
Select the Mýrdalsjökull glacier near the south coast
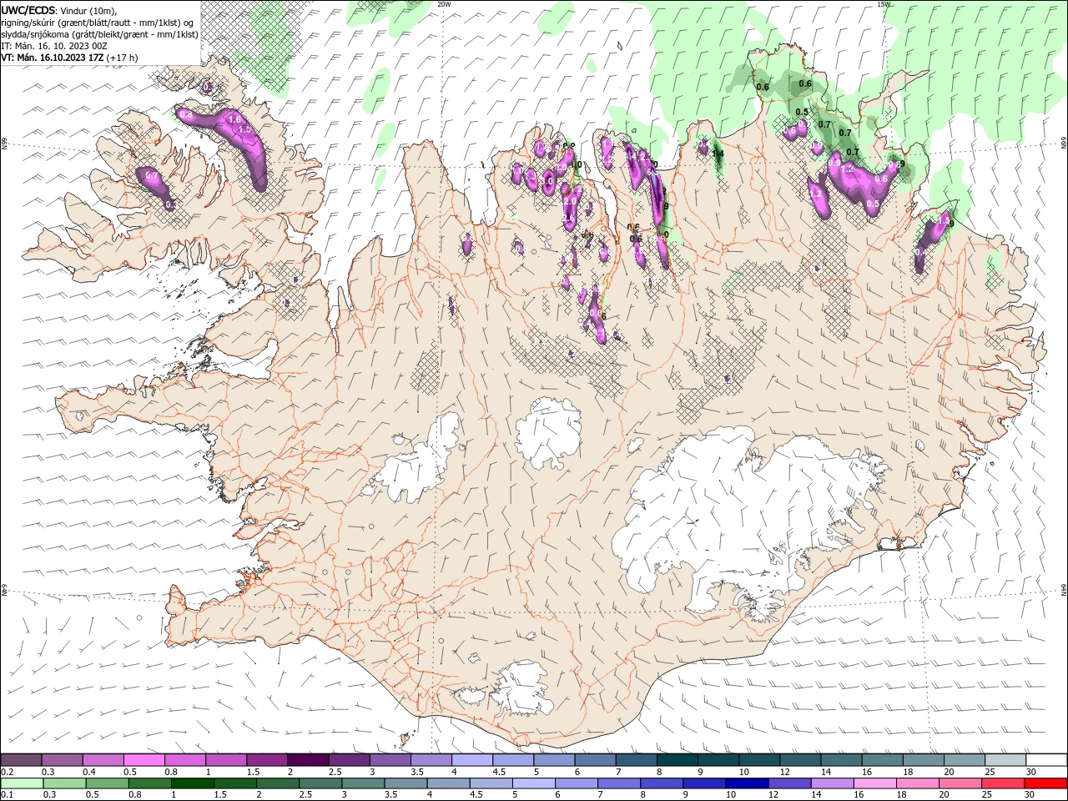[x=523, y=689]
